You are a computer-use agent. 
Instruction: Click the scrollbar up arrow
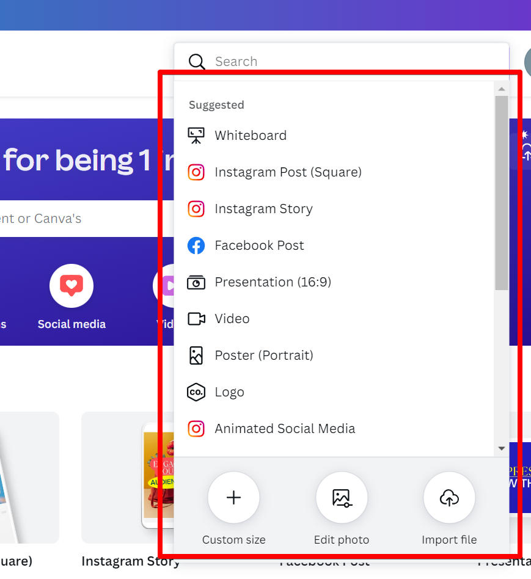[502, 89]
